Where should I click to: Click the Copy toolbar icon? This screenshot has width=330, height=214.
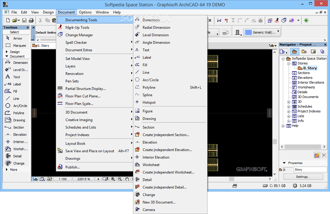coord(47,20)
